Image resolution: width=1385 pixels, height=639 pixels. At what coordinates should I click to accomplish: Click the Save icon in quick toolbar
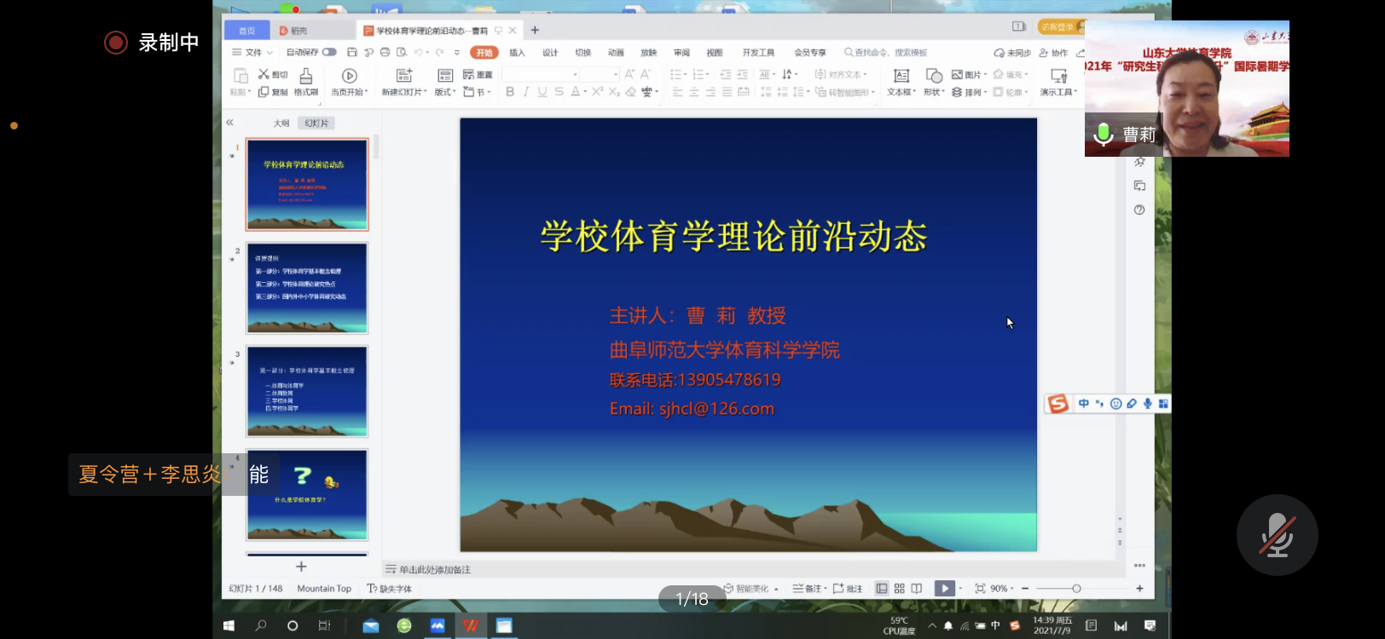[x=351, y=53]
